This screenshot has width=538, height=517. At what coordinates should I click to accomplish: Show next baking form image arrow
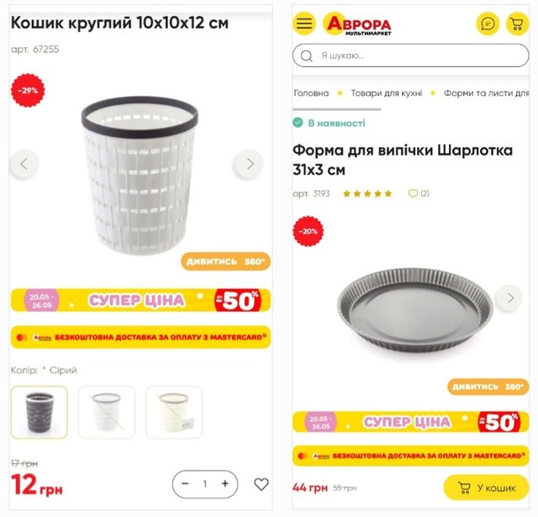point(509,298)
